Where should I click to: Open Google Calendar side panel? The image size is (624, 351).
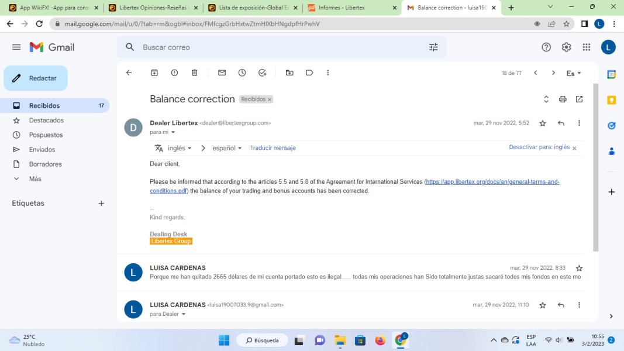click(x=612, y=74)
